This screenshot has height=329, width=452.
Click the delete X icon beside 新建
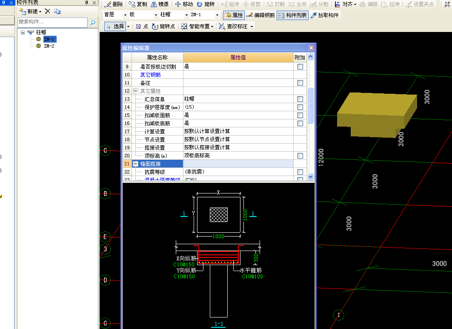[48, 11]
